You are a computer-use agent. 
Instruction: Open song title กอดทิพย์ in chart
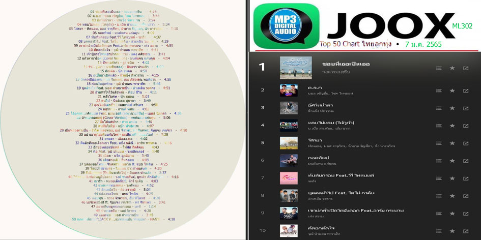coord(319,158)
